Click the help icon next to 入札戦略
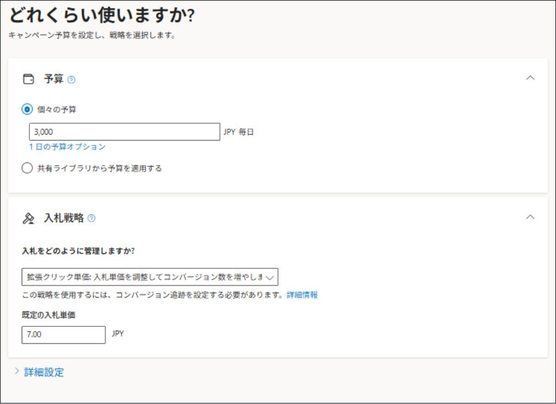Image resolution: width=556 pixels, height=404 pixels. click(x=91, y=218)
